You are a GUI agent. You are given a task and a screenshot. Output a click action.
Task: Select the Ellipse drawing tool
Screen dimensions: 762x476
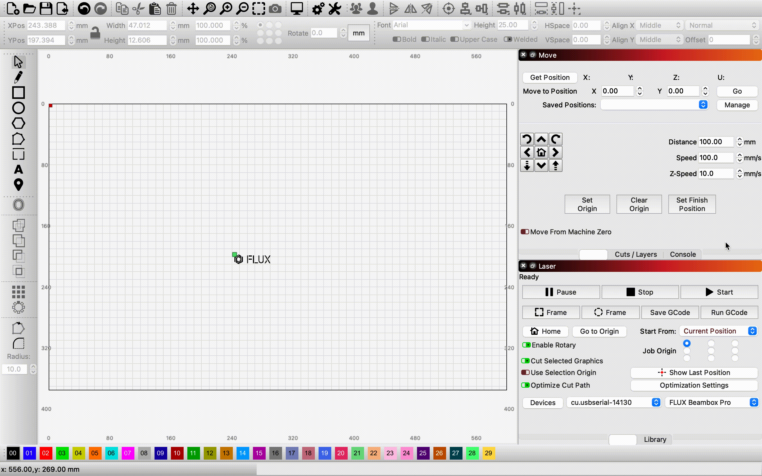tap(18, 108)
